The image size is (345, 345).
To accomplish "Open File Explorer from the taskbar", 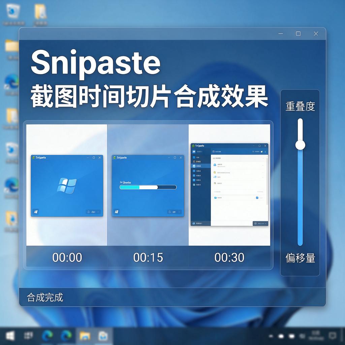I will click(x=85, y=336).
